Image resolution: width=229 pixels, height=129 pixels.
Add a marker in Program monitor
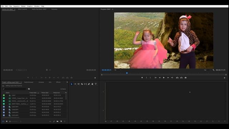[x=142, y=78]
